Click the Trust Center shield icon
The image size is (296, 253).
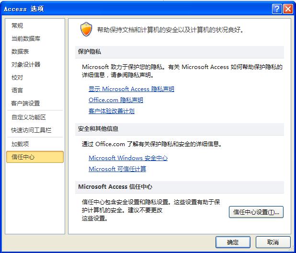(86, 29)
